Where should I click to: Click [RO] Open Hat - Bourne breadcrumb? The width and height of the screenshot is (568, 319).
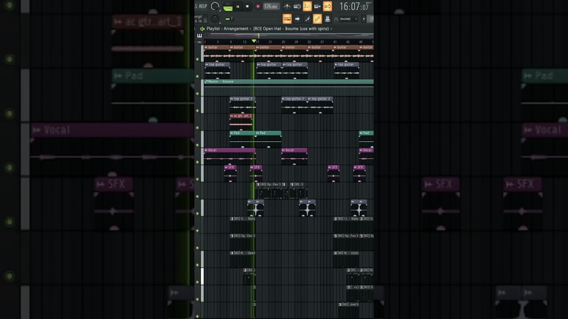(x=291, y=29)
